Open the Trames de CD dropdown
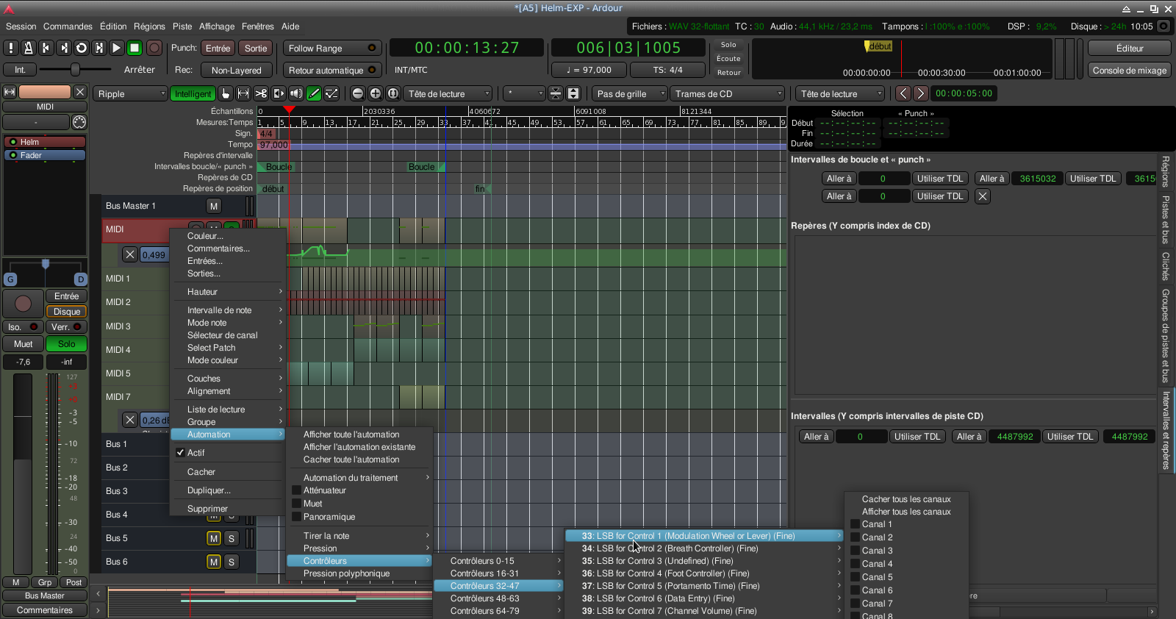 [x=728, y=94]
